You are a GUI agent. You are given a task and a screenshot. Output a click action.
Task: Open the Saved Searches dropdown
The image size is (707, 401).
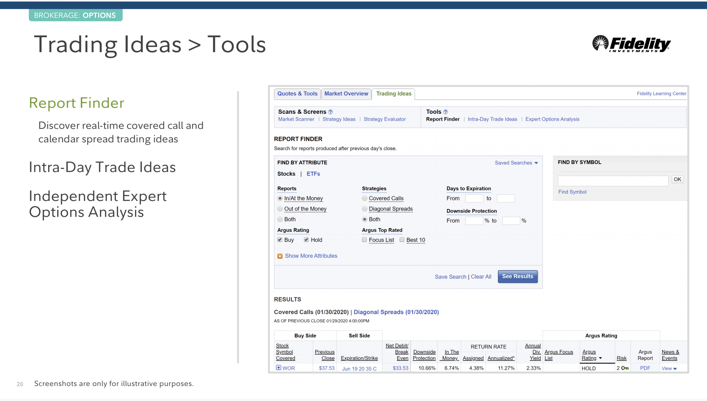[516, 163]
